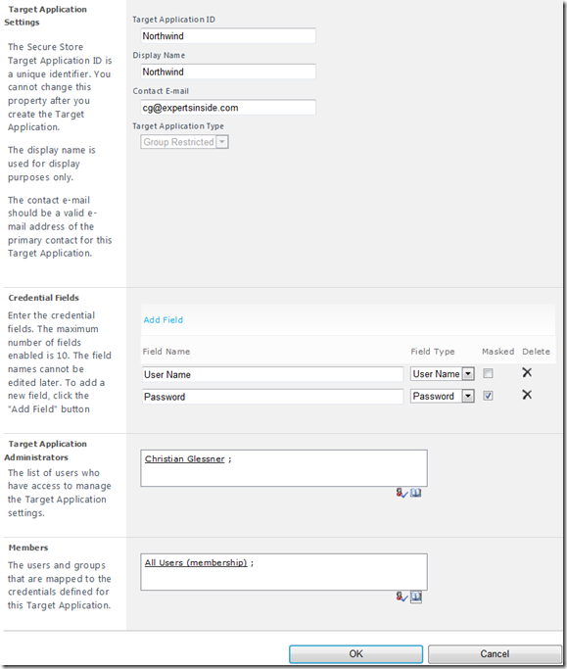Confirm with the OK button
Viewport: 567px width, 669px height.
point(355,654)
